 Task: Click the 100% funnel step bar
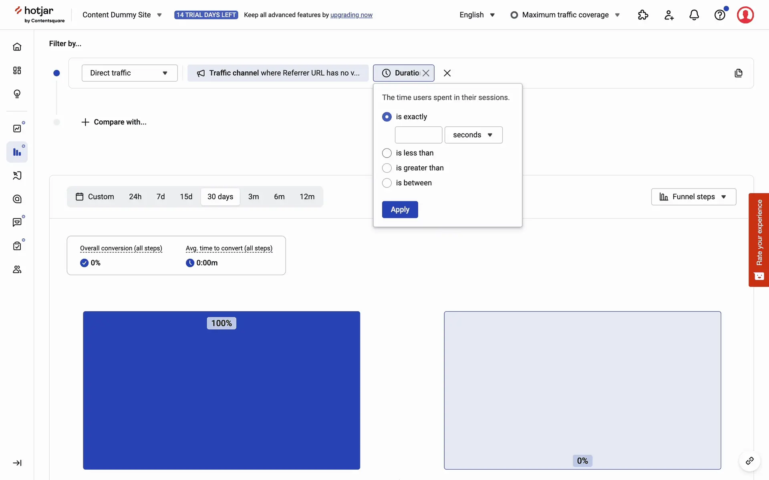221,390
